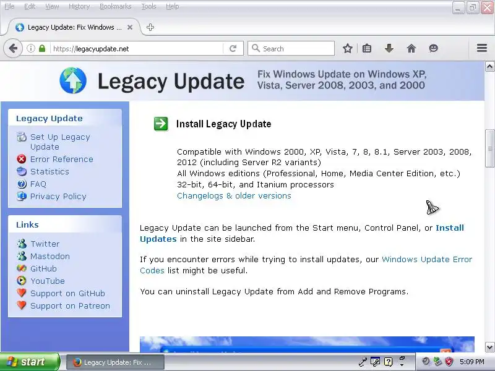The image size is (495, 371).
Task: Visit the GitHub link
Action: (43, 268)
